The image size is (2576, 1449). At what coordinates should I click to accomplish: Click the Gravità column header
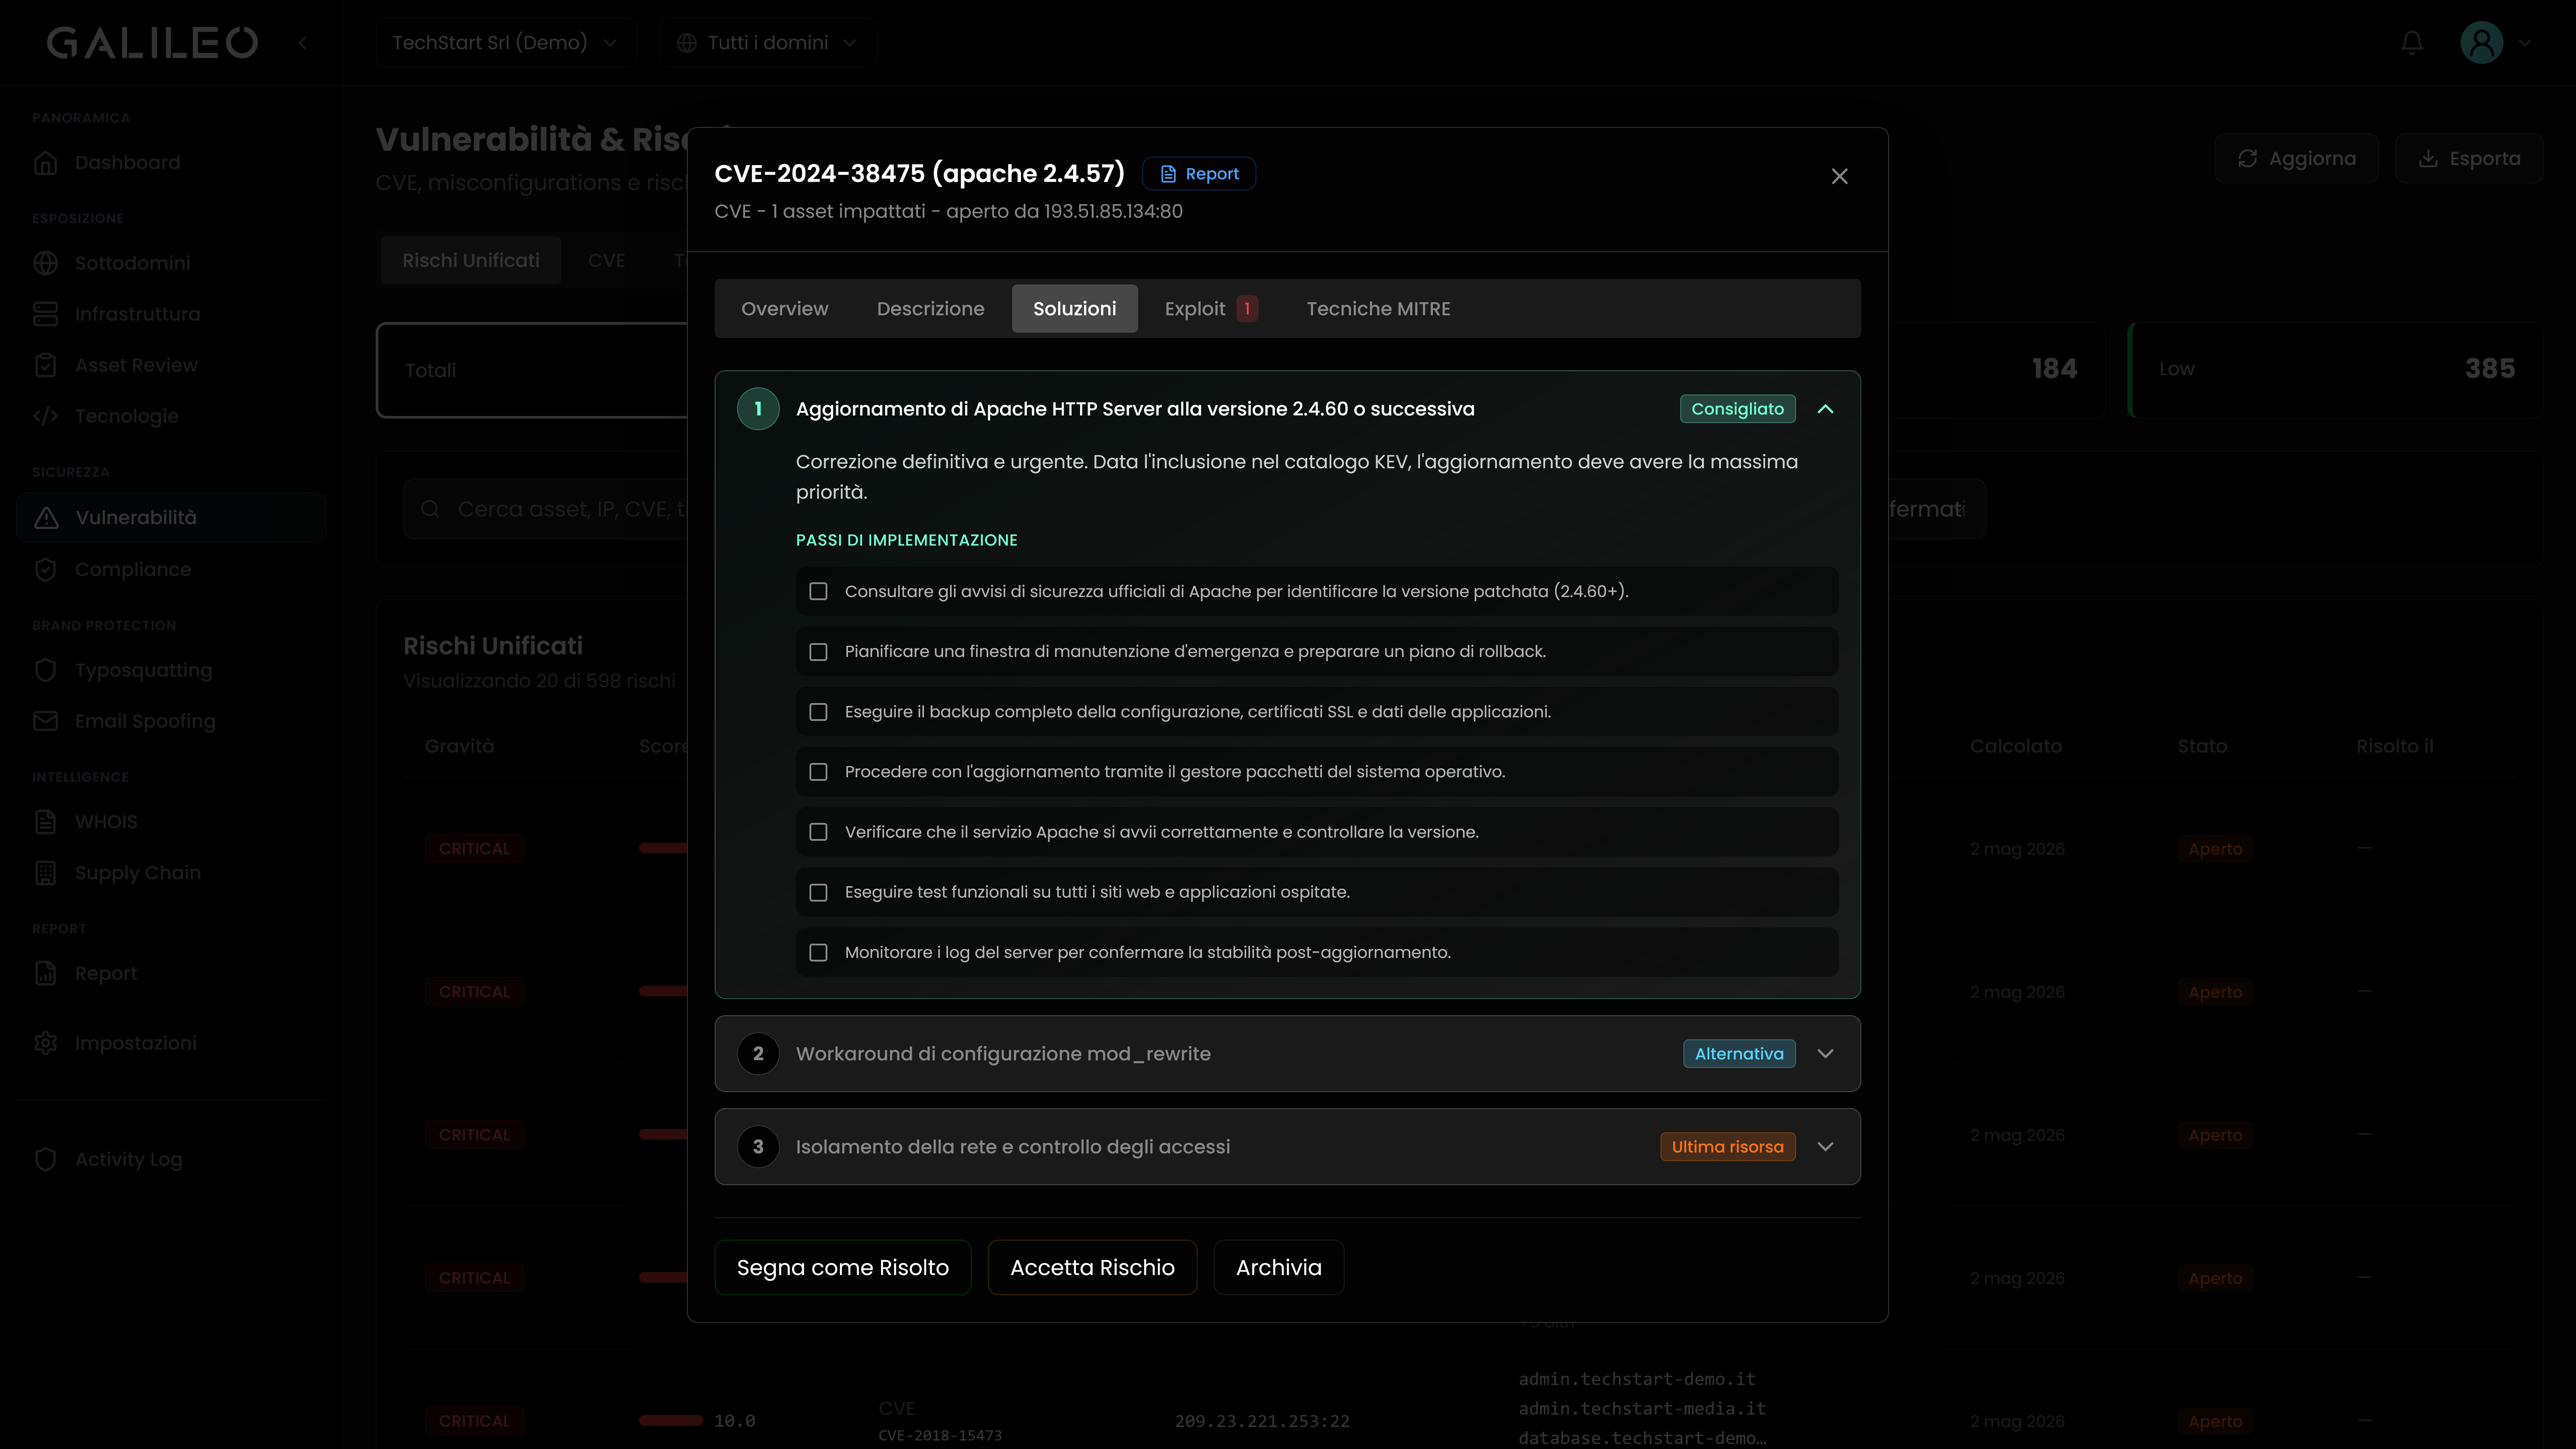pos(459,747)
